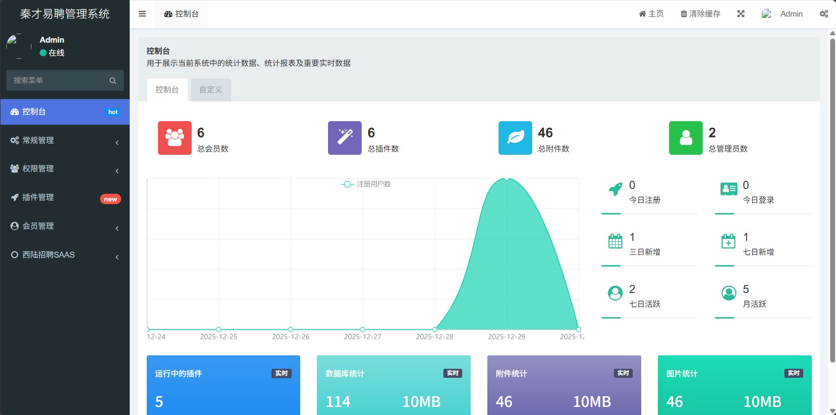Open the 图片统计 card
The image size is (836, 415).
coord(735,385)
